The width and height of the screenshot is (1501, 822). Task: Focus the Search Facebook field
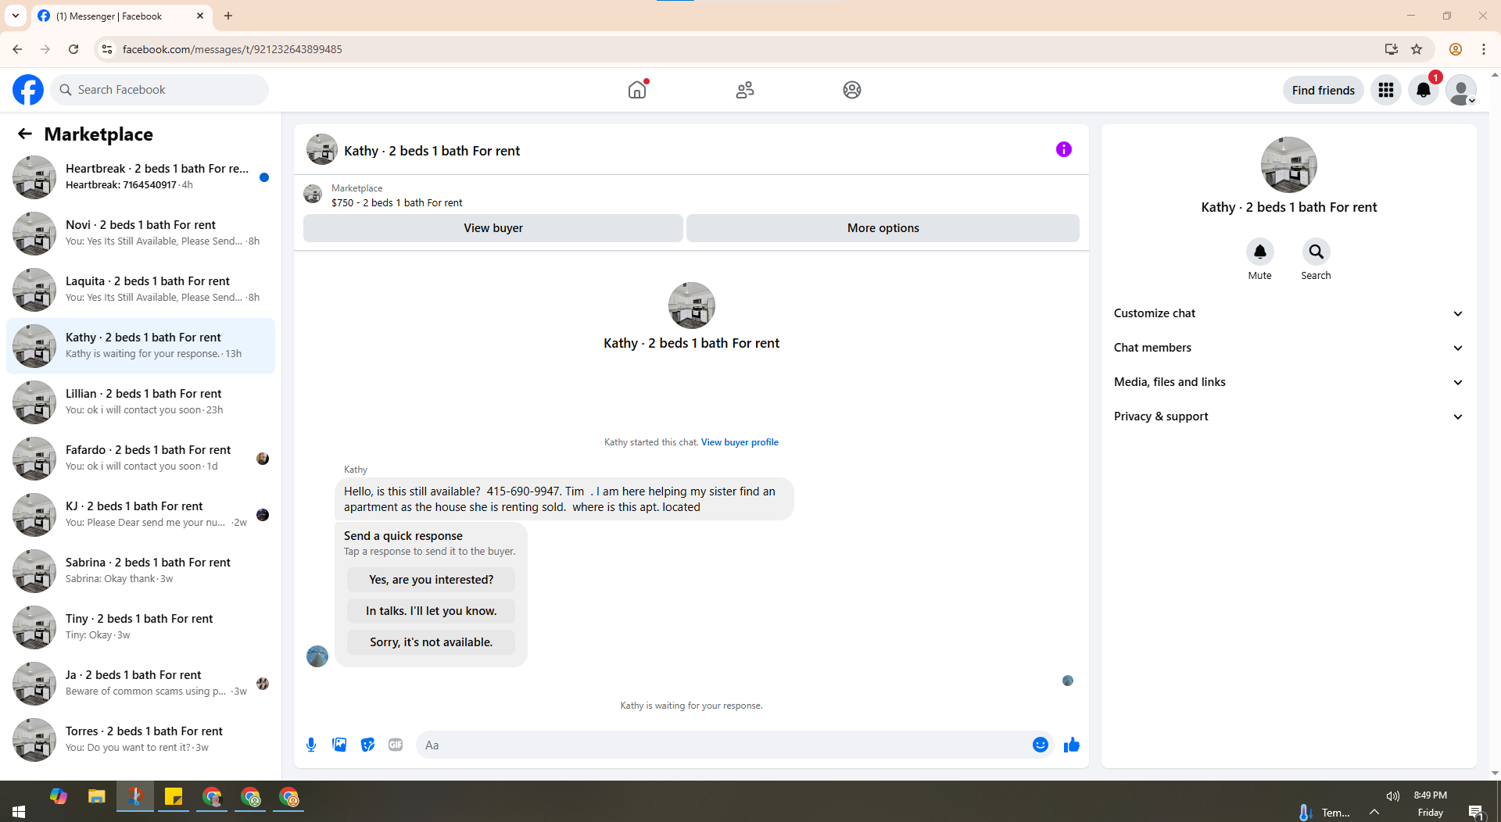coord(160,90)
